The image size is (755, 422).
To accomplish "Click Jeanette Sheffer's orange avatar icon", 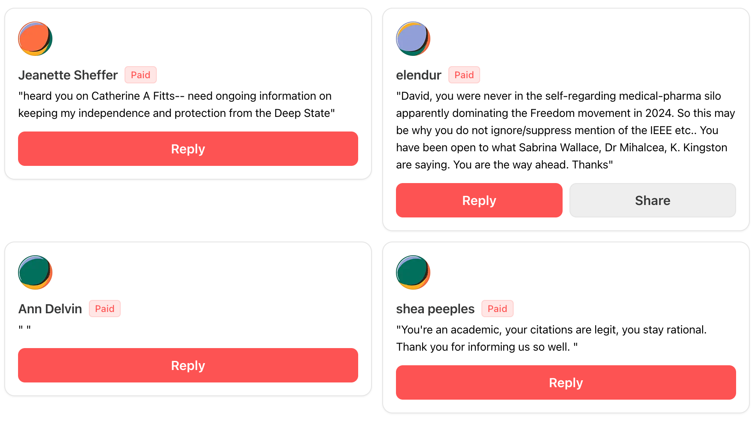I will (35, 39).
